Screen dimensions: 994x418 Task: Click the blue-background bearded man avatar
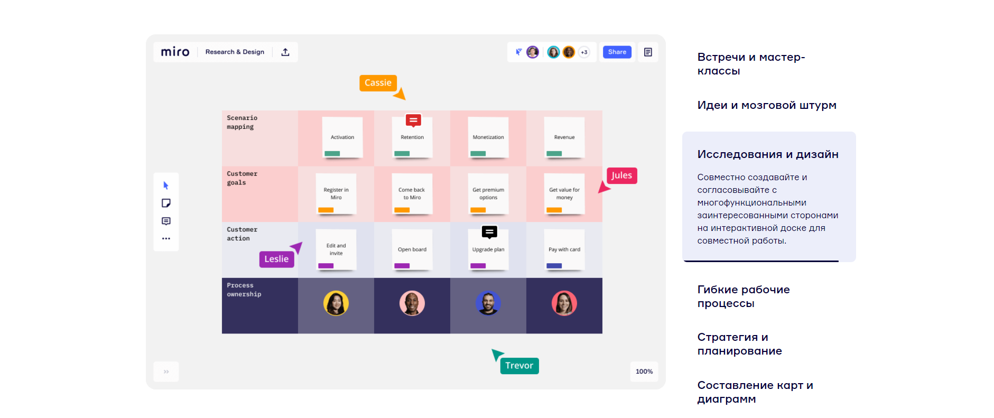coord(488,303)
